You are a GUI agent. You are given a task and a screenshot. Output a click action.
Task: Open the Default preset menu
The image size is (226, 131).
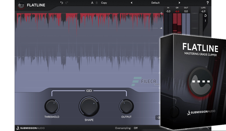click(155, 3)
